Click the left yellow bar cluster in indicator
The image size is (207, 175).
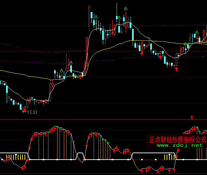[17, 157]
